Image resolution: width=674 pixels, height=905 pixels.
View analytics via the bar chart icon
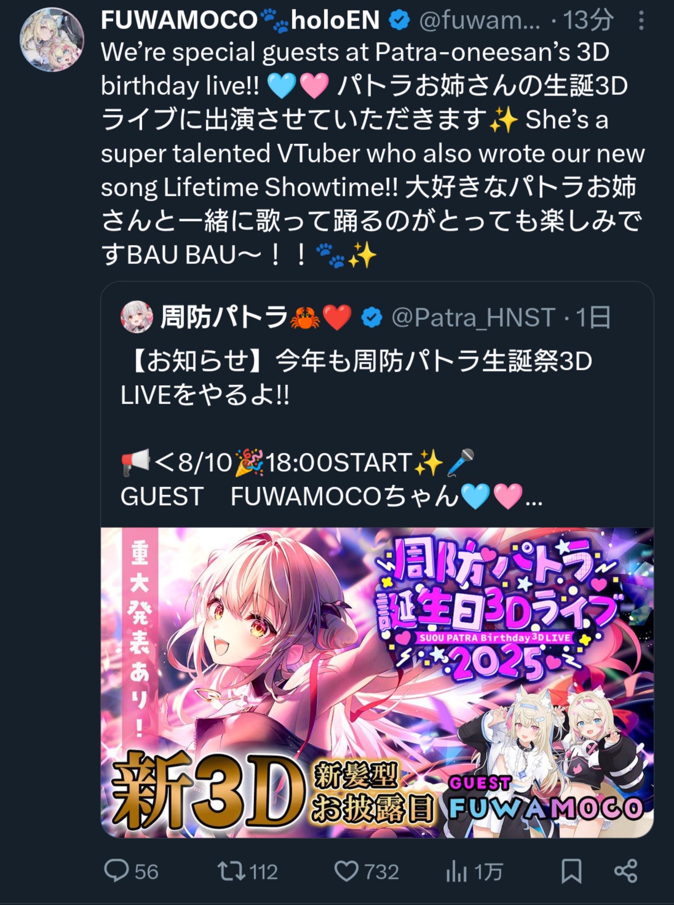456,871
